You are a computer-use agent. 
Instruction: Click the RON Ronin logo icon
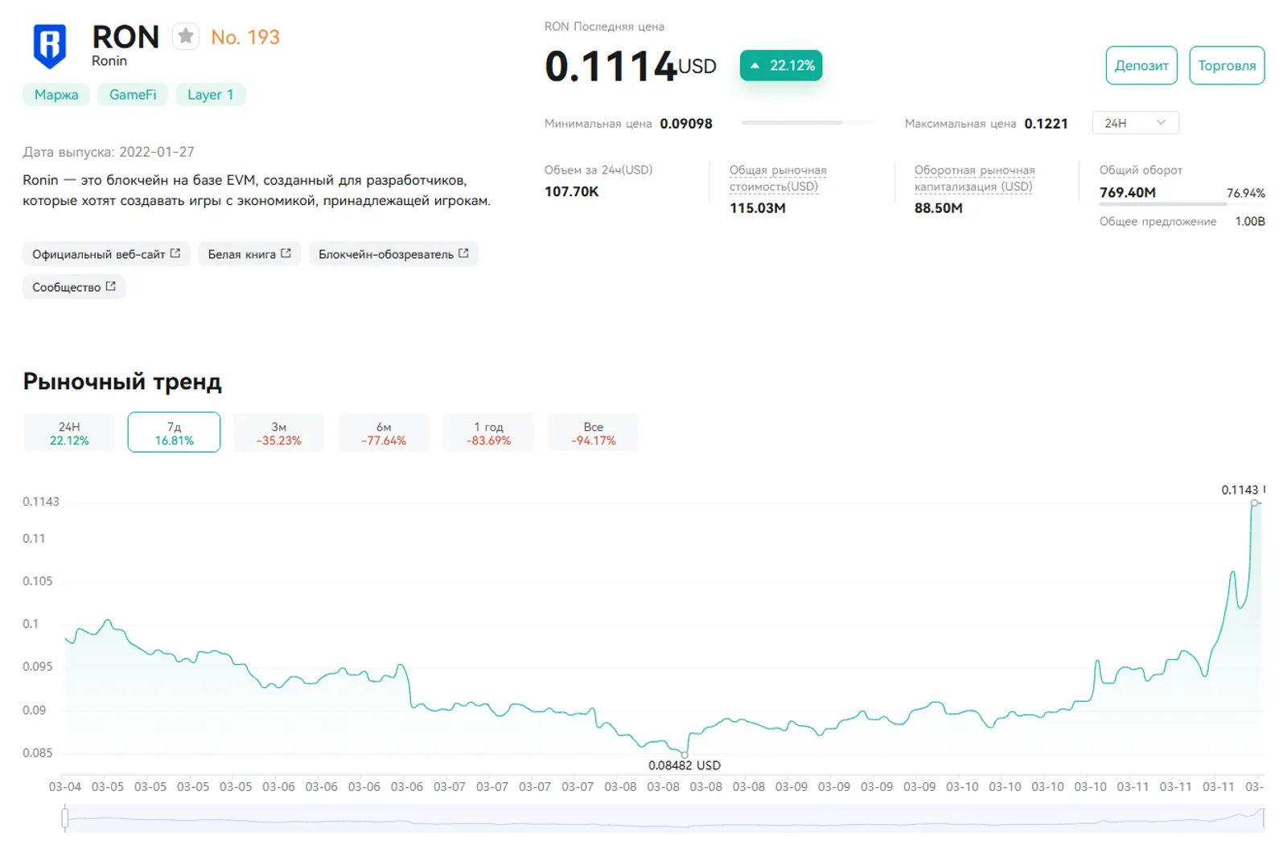pos(49,47)
